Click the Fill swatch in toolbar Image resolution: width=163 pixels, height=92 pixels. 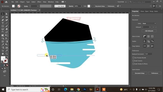click(x=3, y=58)
